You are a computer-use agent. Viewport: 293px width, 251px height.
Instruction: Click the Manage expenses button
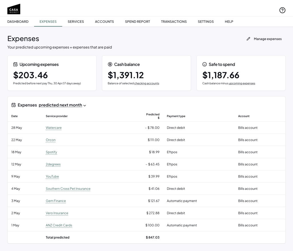click(x=268, y=39)
